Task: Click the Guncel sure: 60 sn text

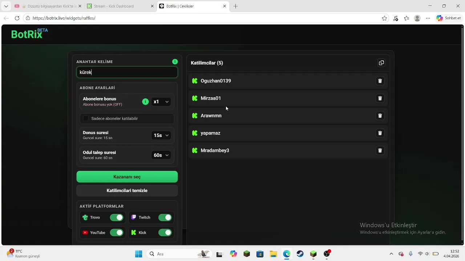Action: [x=97, y=158]
